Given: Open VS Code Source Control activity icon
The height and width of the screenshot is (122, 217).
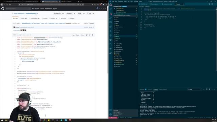Looking at the screenshot, I should (111, 14).
